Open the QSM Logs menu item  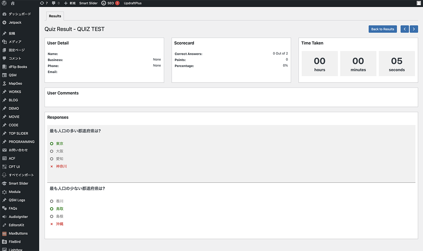(x=17, y=200)
